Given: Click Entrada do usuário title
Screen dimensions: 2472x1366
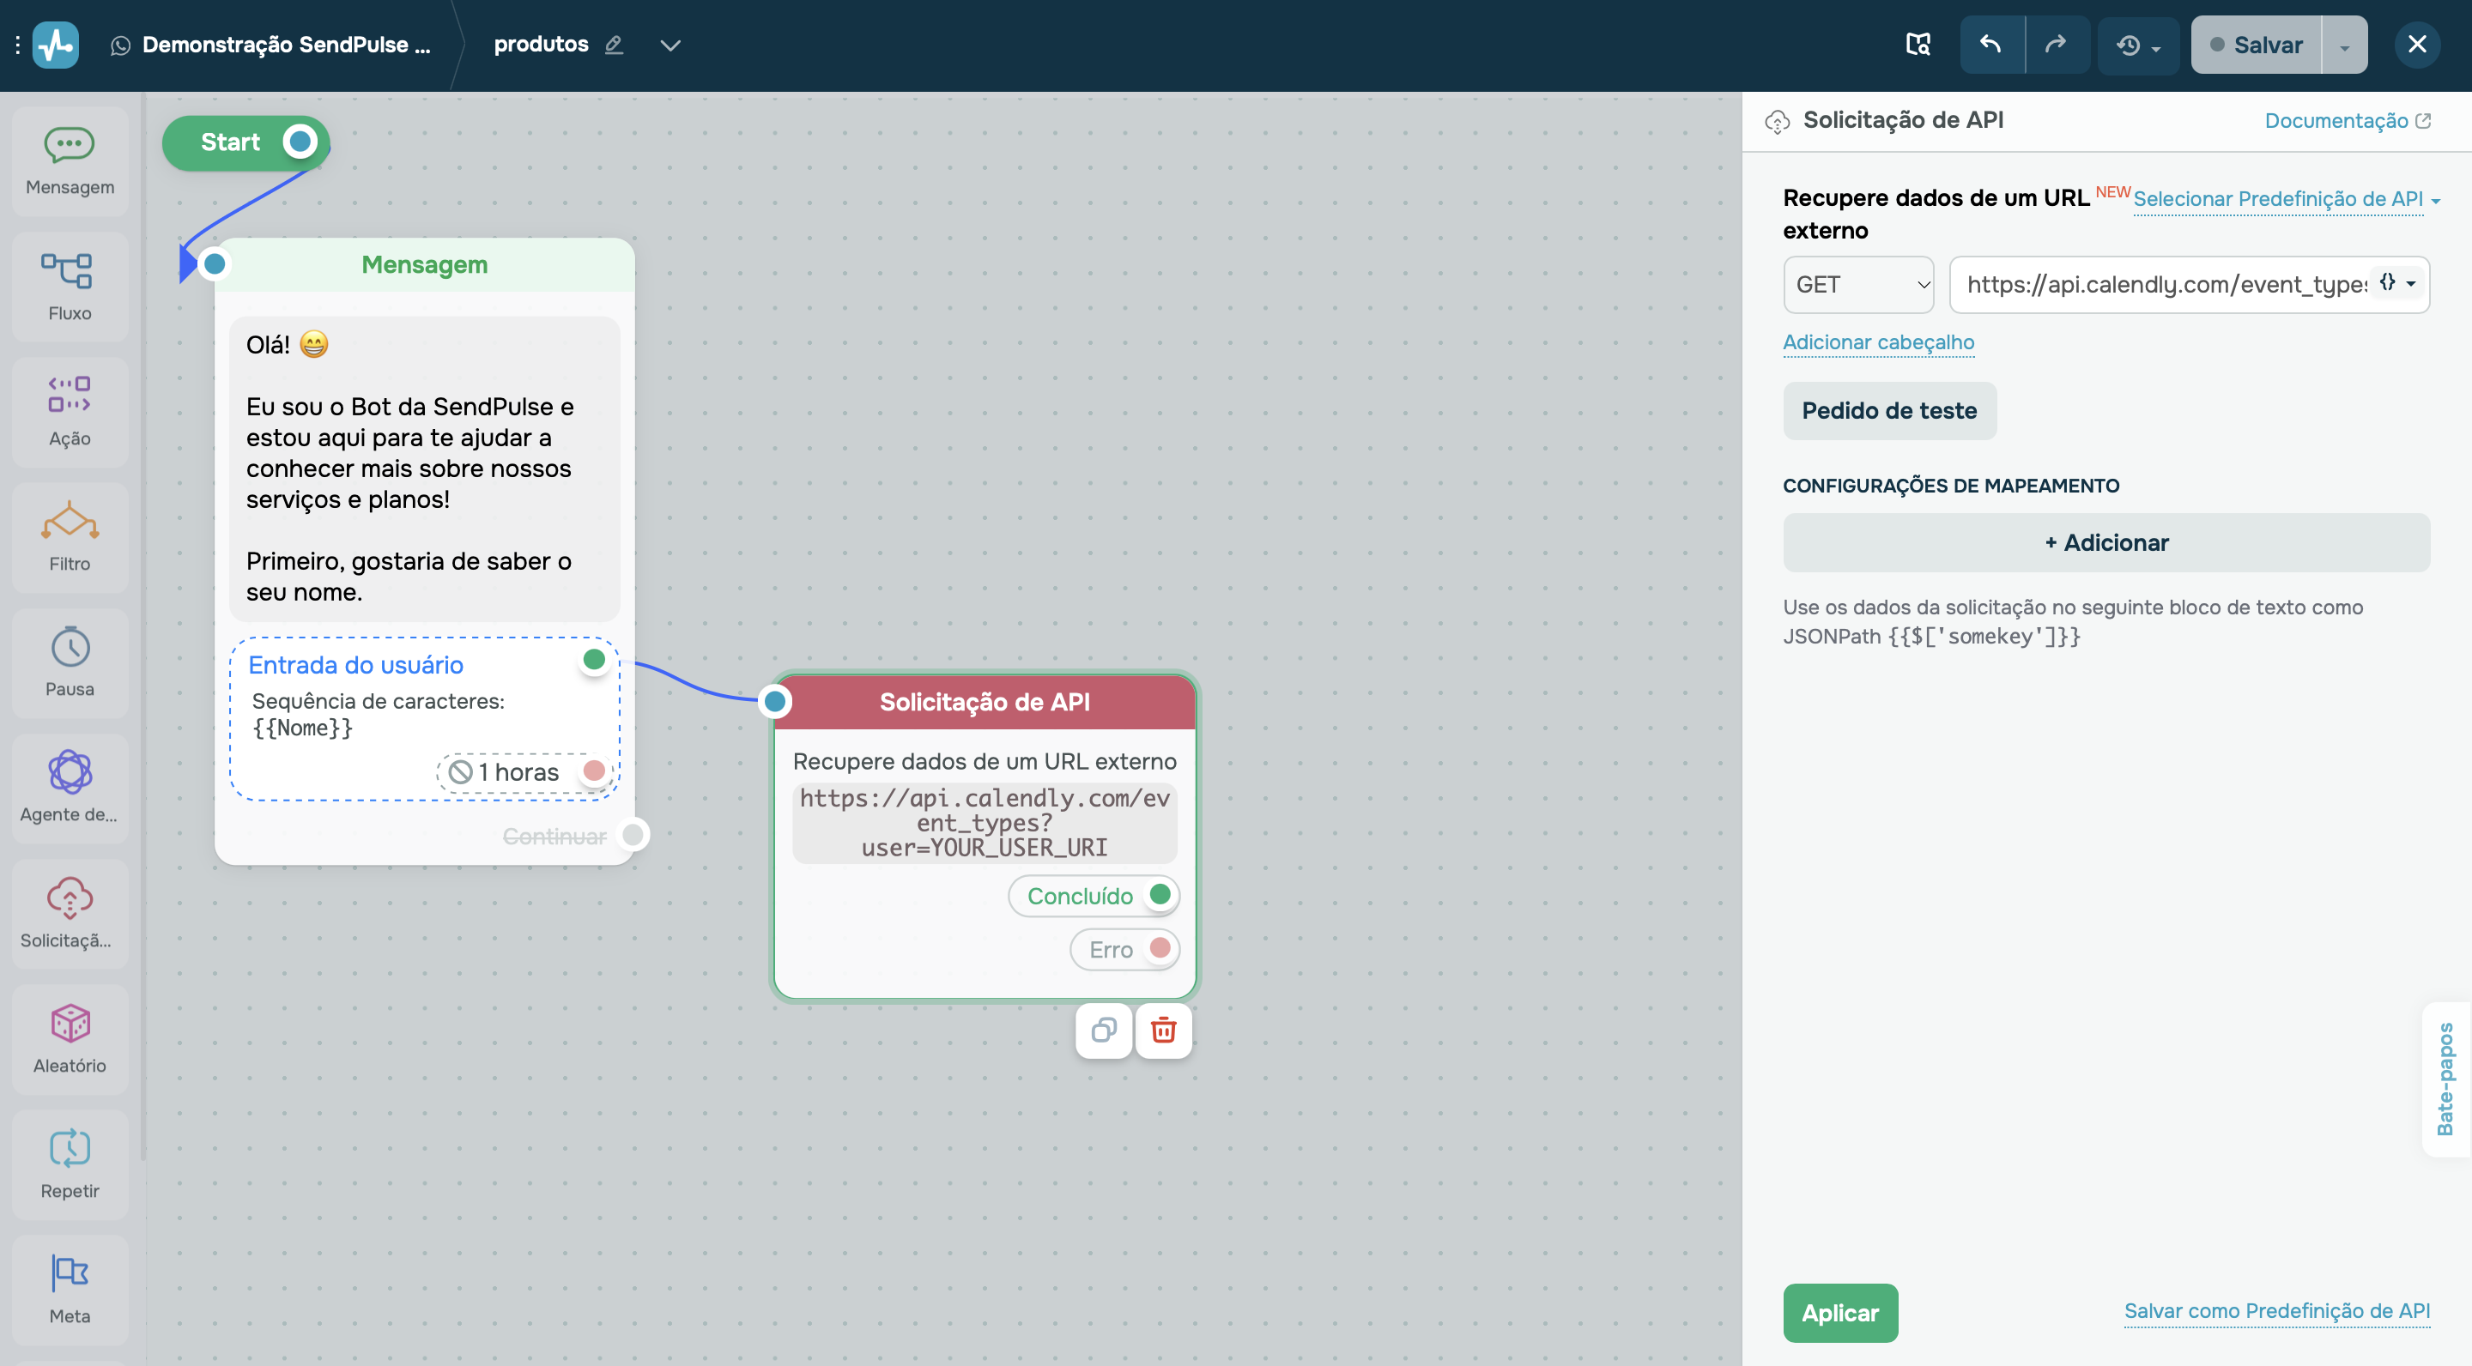Looking at the screenshot, I should click(355, 666).
